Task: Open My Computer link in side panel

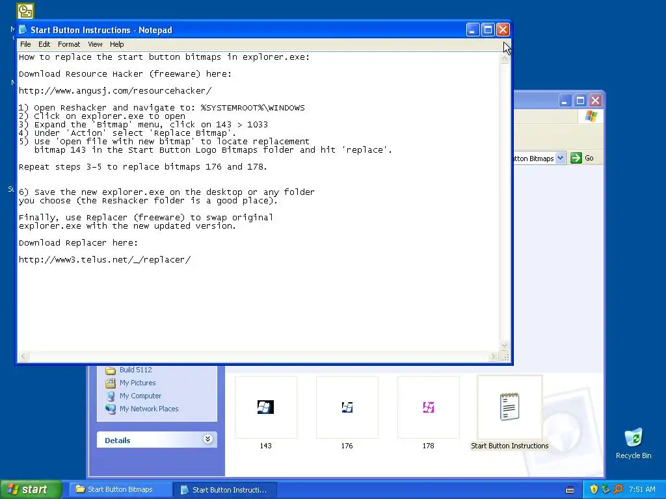Action: [x=140, y=396]
